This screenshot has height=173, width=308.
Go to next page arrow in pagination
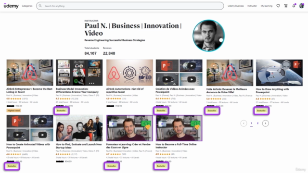coord(265,123)
